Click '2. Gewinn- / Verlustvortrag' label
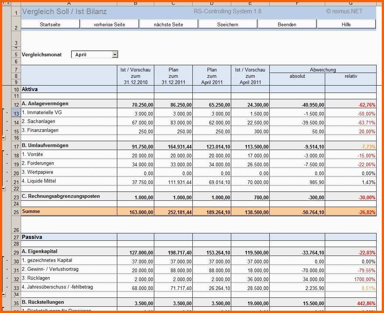The width and height of the screenshot is (384, 313). (50, 269)
